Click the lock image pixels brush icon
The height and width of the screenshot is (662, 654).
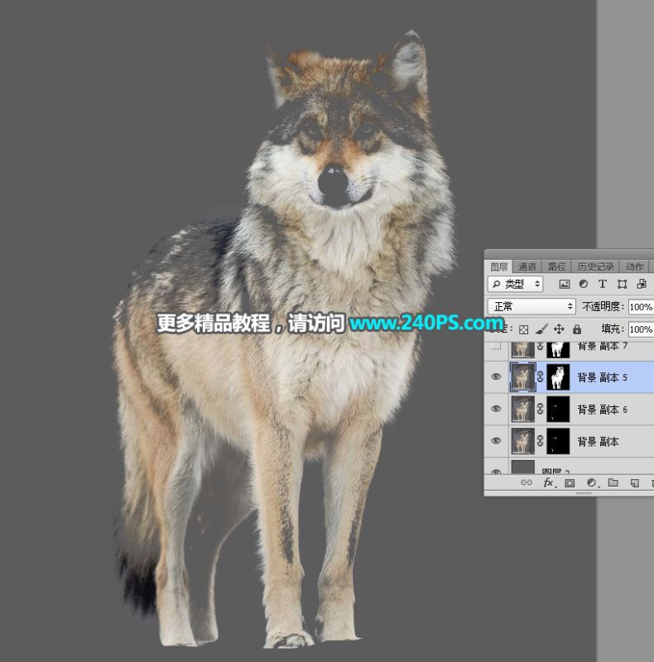pyautogui.click(x=541, y=329)
